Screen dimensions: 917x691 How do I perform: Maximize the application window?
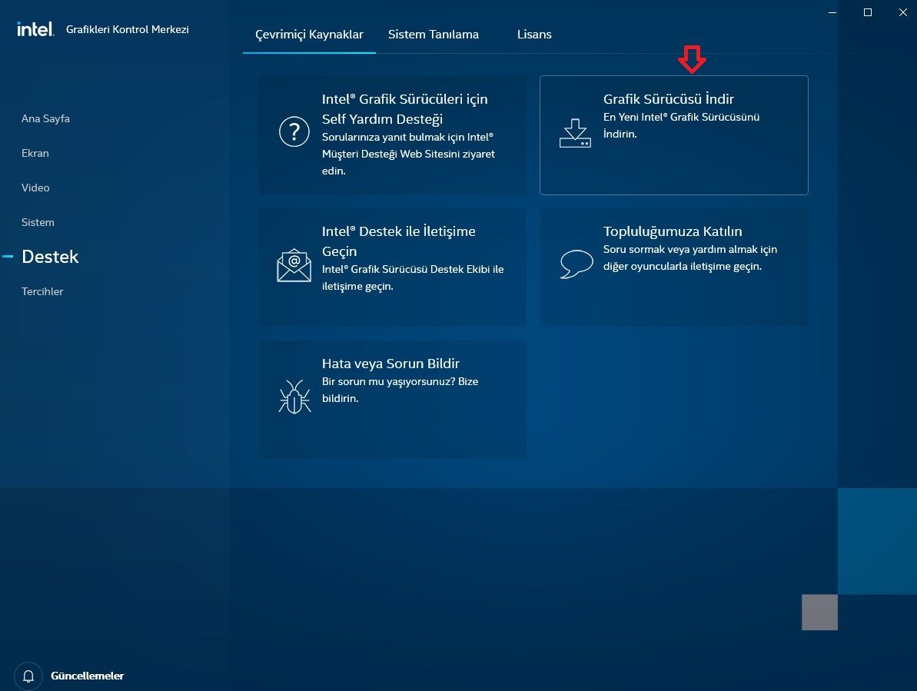(868, 12)
